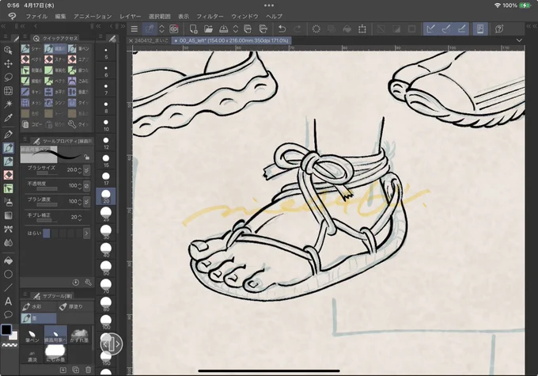Select the Decoration ribbon tool
Image resolution: width=538 pixels, height=376 pixels.
pos(8,229)
